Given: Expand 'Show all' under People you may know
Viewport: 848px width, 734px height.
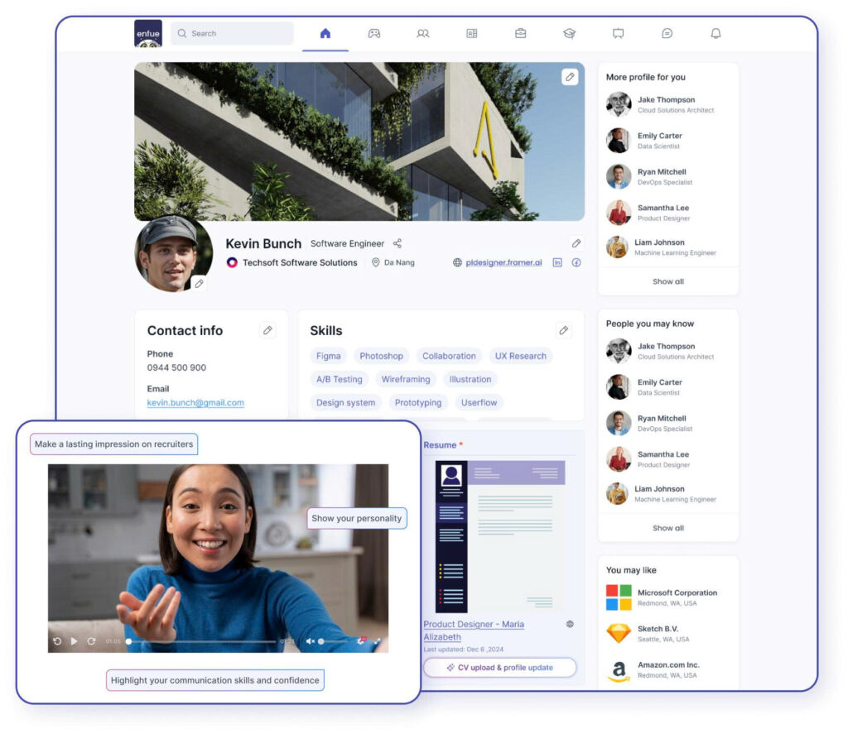Looking at the screenshot, I should click(x=667, y=528).
